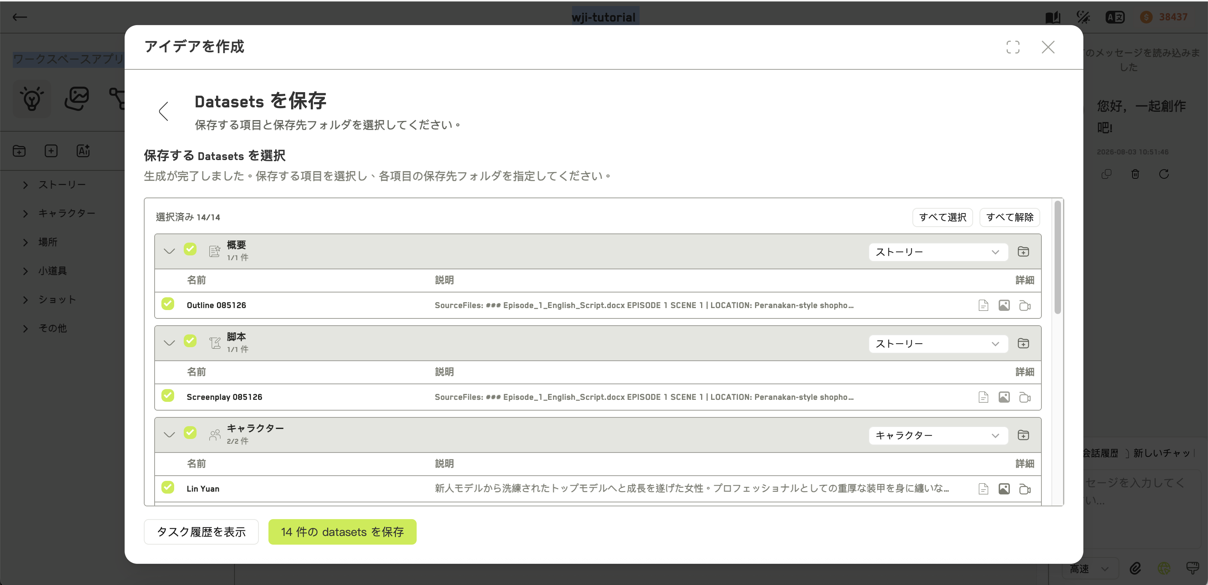Open document detail for Screenplay 085126
Screen dimensions: 1208x585
(x=983, y=397)
